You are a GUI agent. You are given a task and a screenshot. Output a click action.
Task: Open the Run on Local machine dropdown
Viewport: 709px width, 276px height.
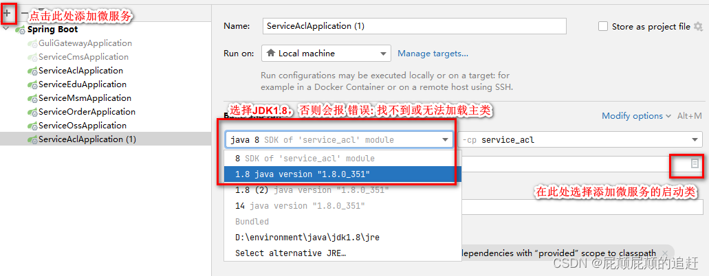tap(326, 54)
